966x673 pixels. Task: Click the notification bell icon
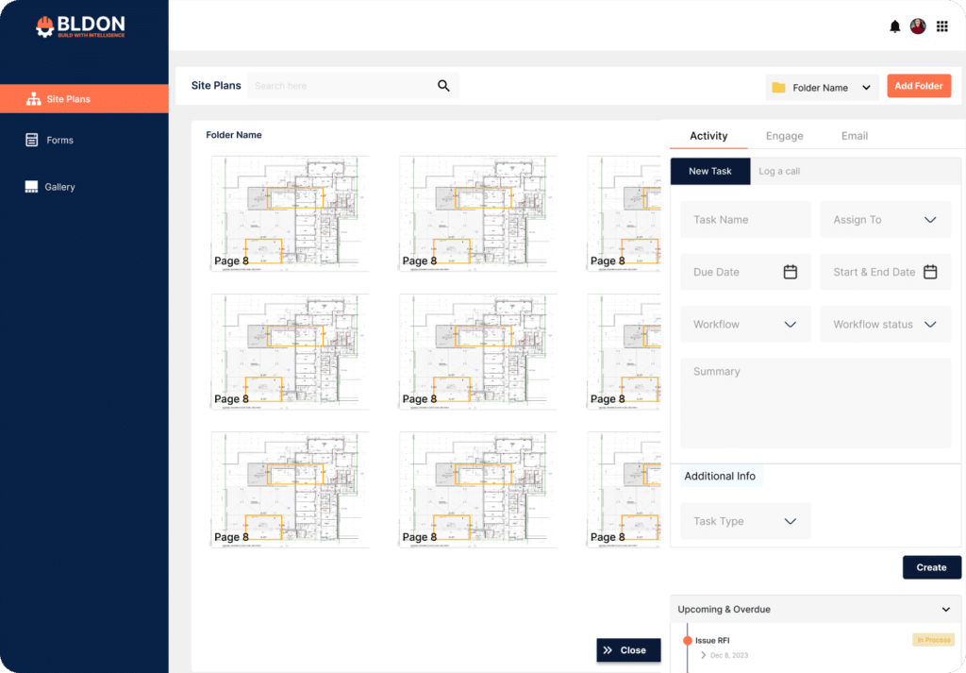(x=894, y=26)
